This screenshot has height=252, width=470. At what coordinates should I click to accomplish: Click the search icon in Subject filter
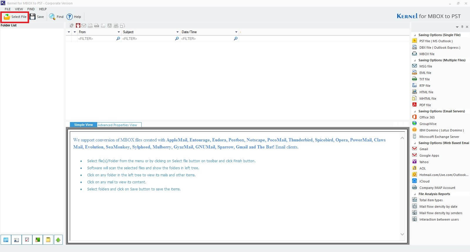pyautogui.click(x=177, y=39)
